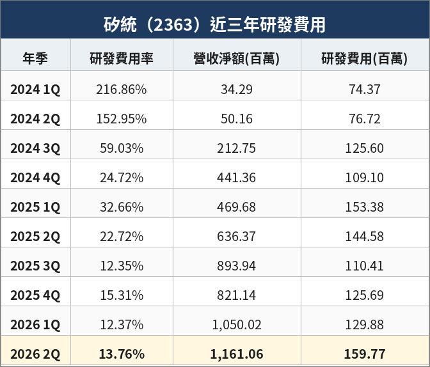Click the 125.60 R&D expense cell
The image size is (430, 367).
pos(365,148)
